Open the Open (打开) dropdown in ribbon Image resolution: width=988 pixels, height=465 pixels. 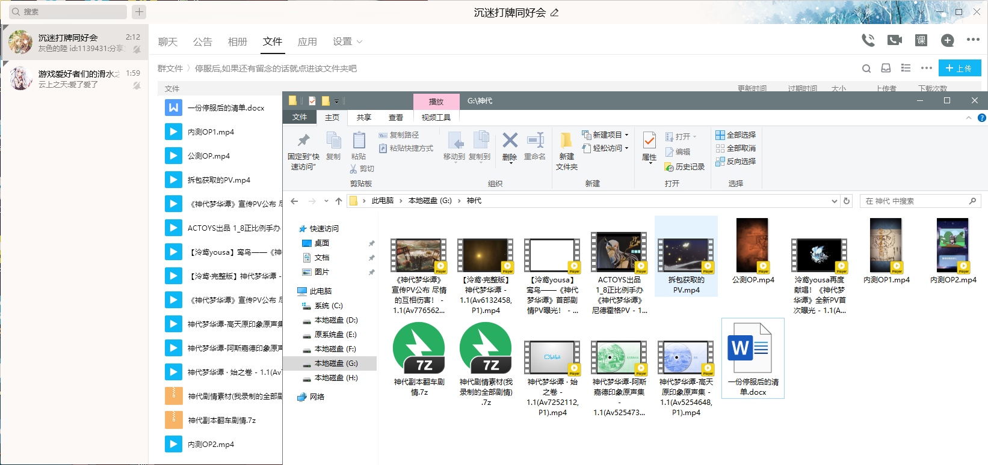click(681, 137)
